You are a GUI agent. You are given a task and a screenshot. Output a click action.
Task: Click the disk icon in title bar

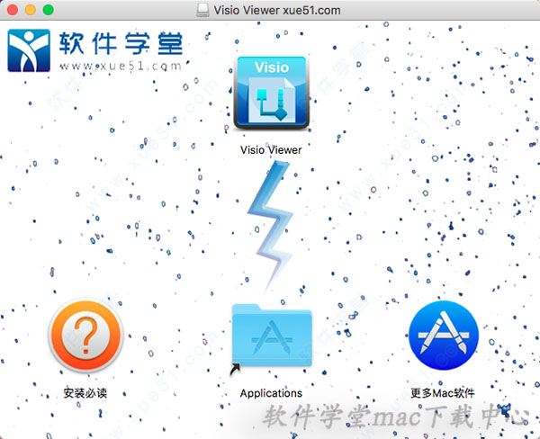coord(202,10)
